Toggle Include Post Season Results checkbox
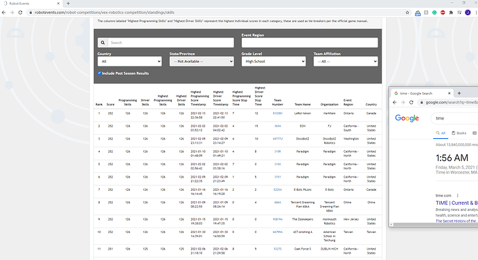This screenshot has height=260, width=478. pos(99,73)
